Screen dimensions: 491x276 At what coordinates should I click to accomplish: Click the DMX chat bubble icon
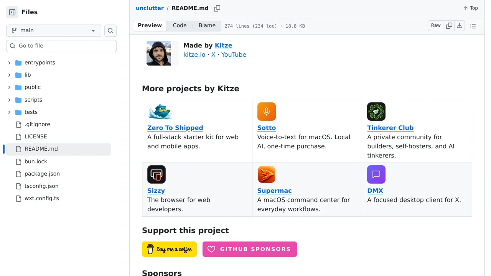tap(376, 174)
